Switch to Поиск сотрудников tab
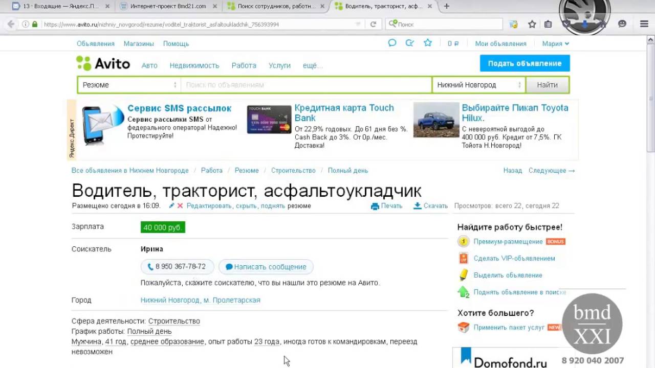This screenshot has height=368, width=655. pos(276,6)
